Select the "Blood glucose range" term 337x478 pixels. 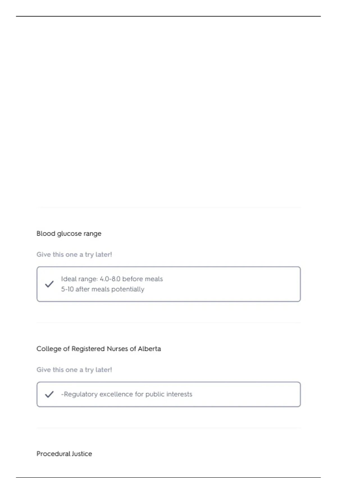(69, 234)
